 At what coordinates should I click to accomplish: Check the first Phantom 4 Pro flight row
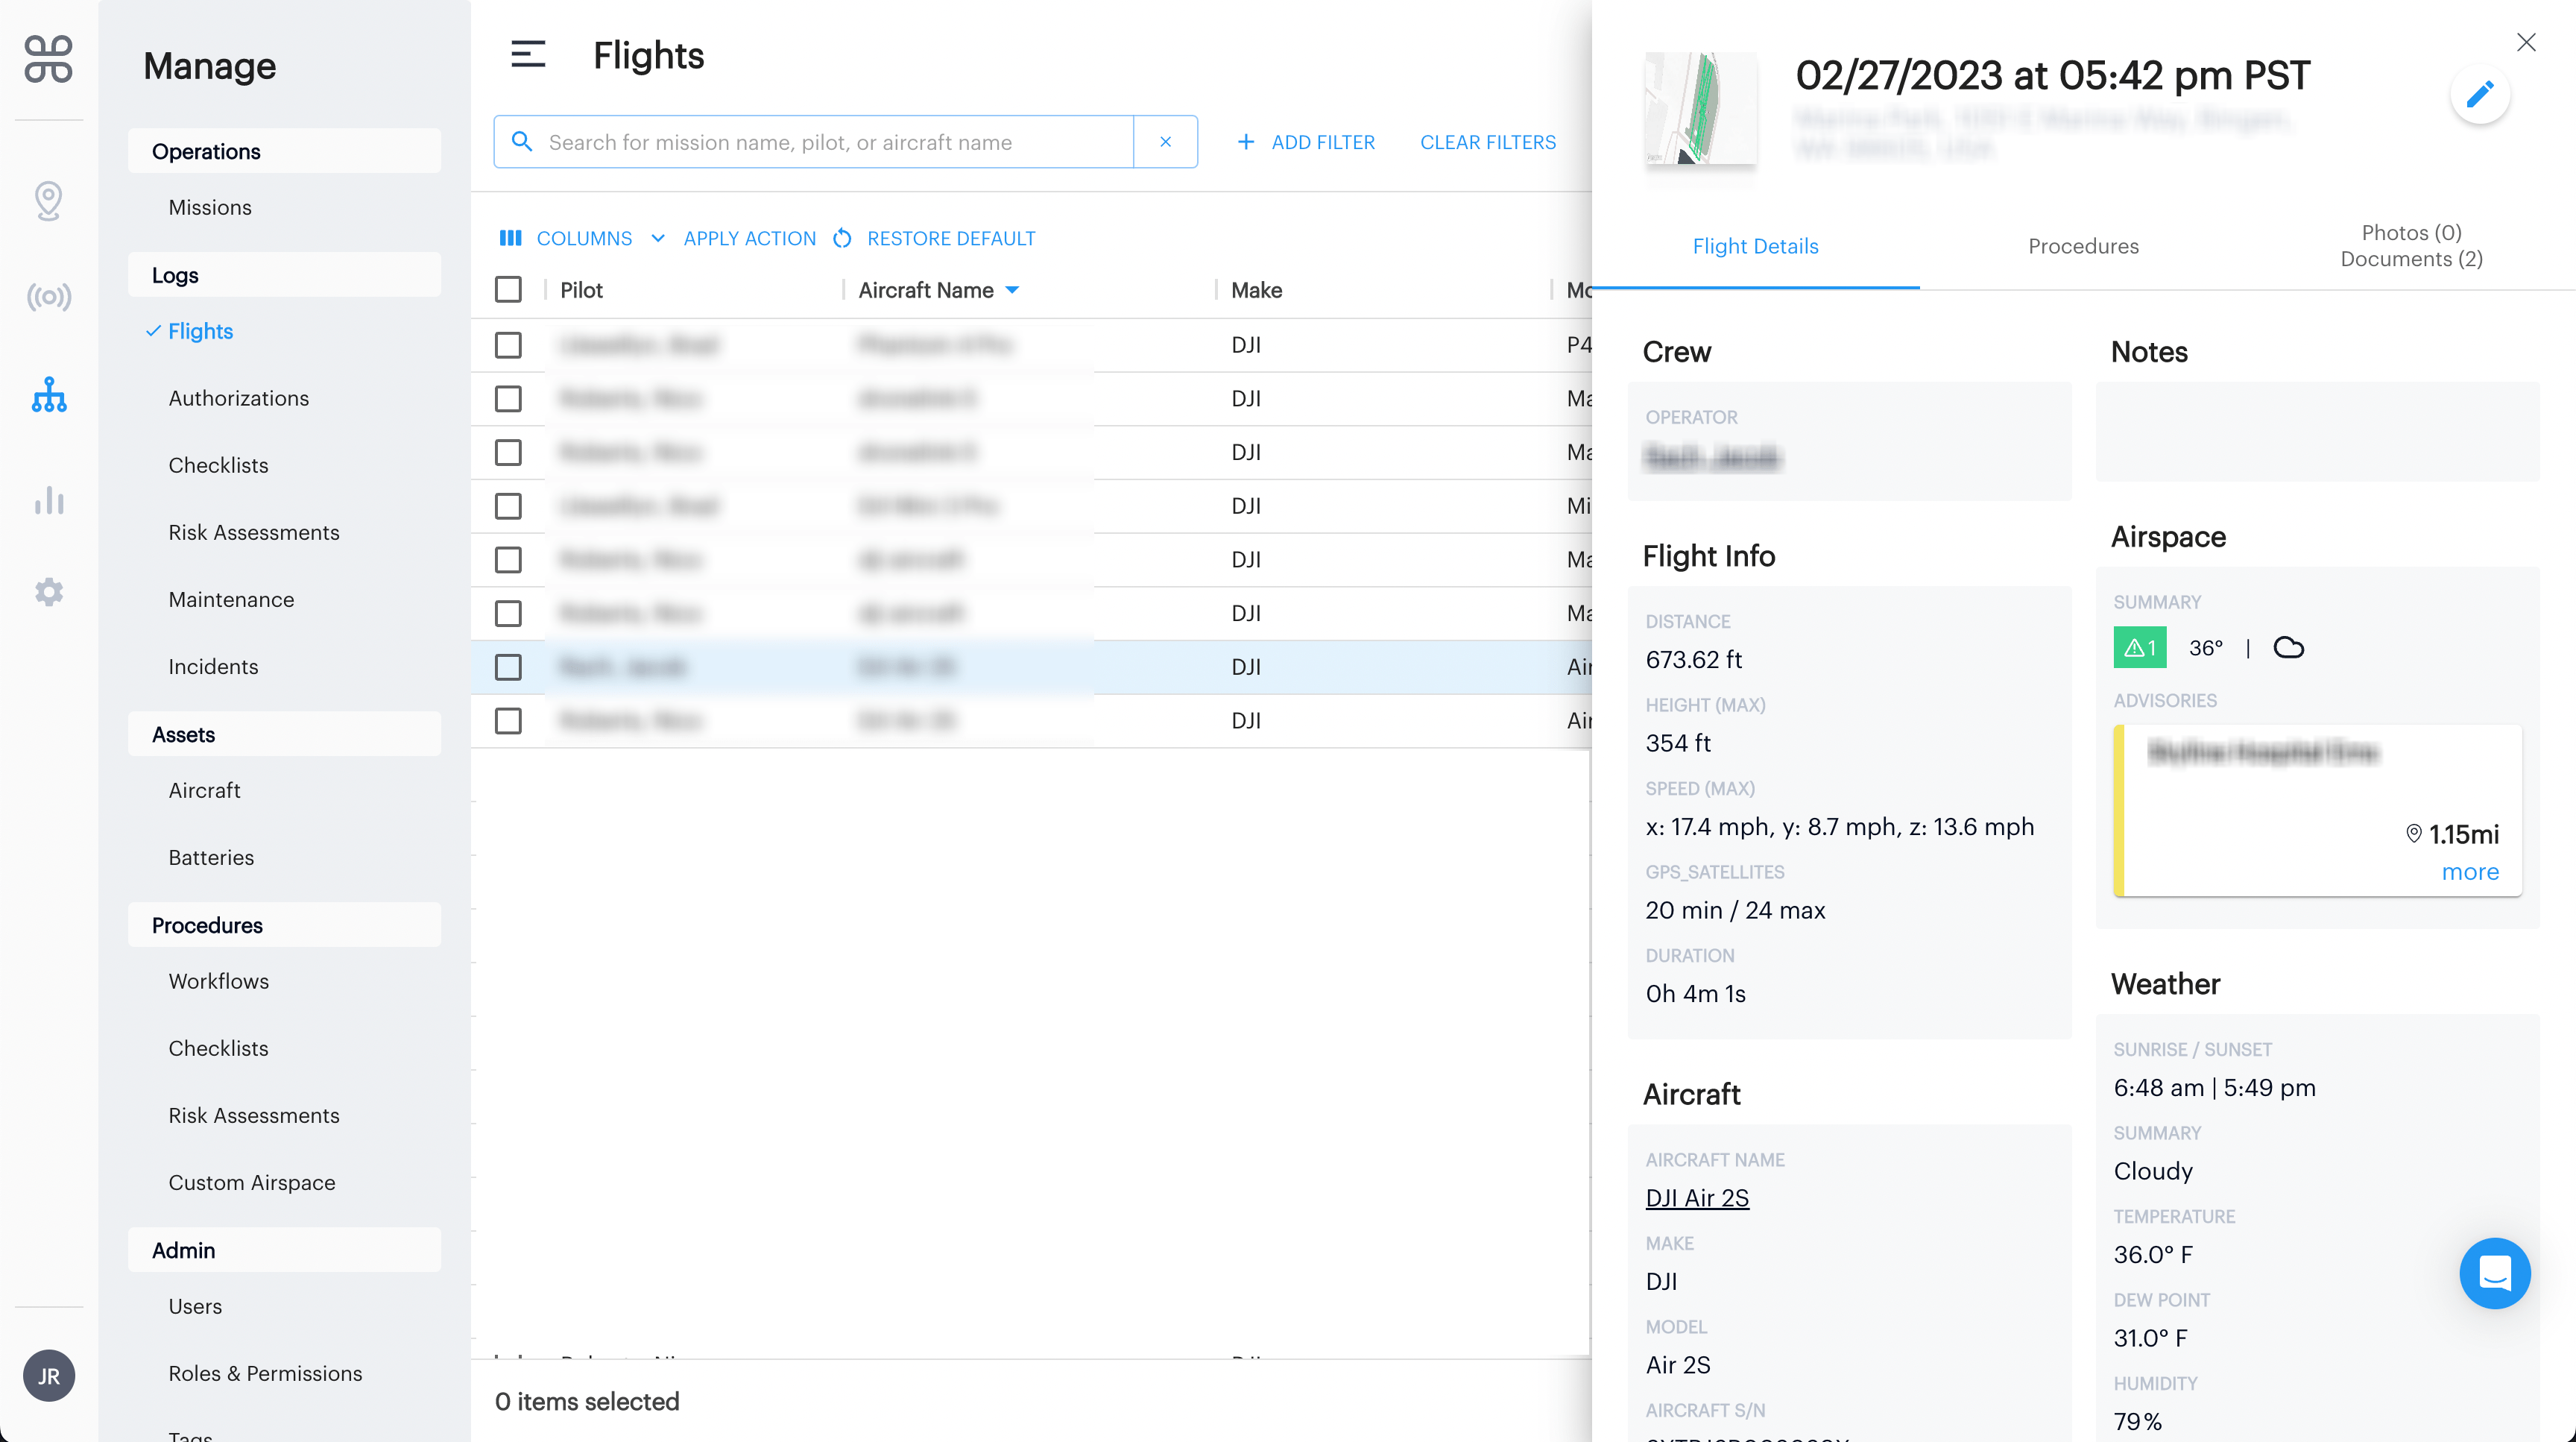coord(509,344)
